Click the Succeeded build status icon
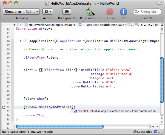This screenshot has height=135, width=165. point(135,132)
